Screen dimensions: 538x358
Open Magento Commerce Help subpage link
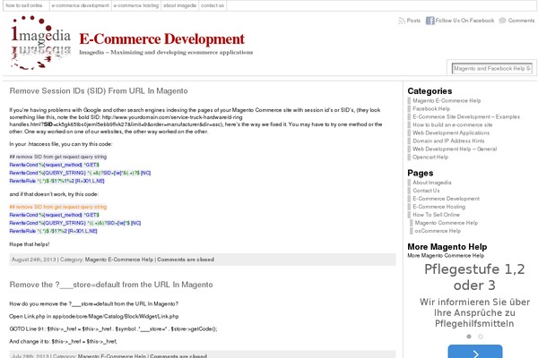click(446, 223)
